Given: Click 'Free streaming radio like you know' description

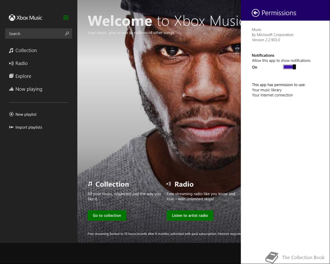Looking at the screenshot, I should point(201,196).
